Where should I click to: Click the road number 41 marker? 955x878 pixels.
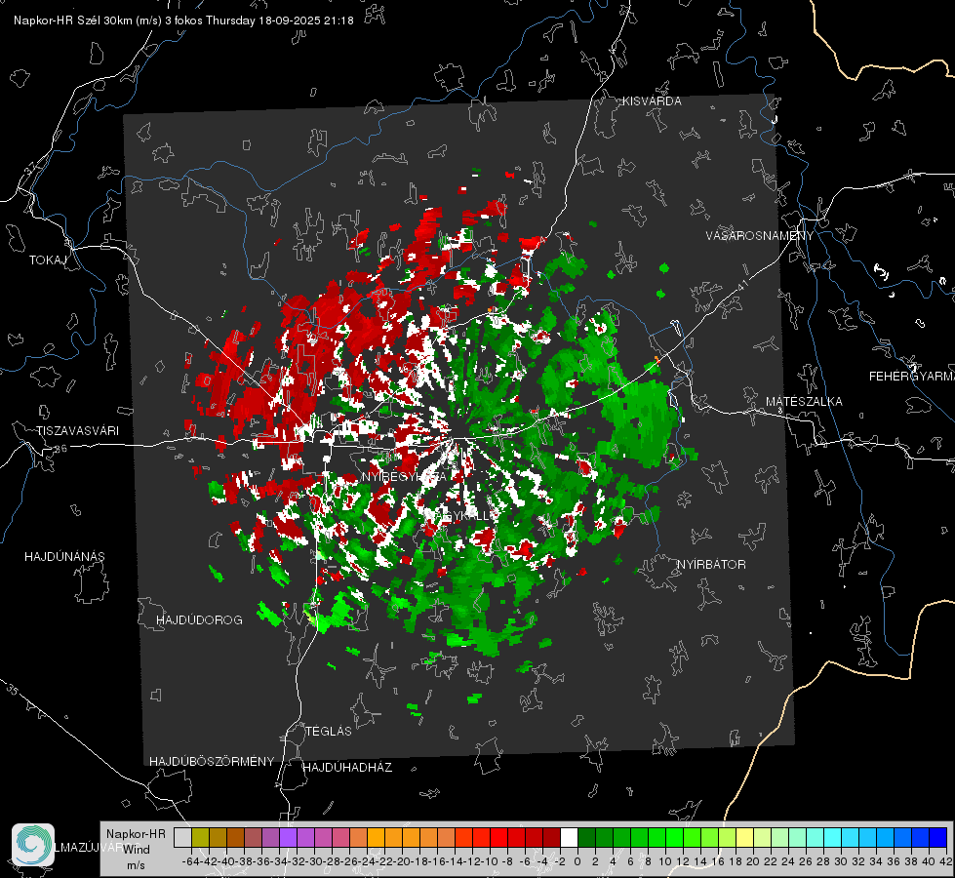pos(741,285)
